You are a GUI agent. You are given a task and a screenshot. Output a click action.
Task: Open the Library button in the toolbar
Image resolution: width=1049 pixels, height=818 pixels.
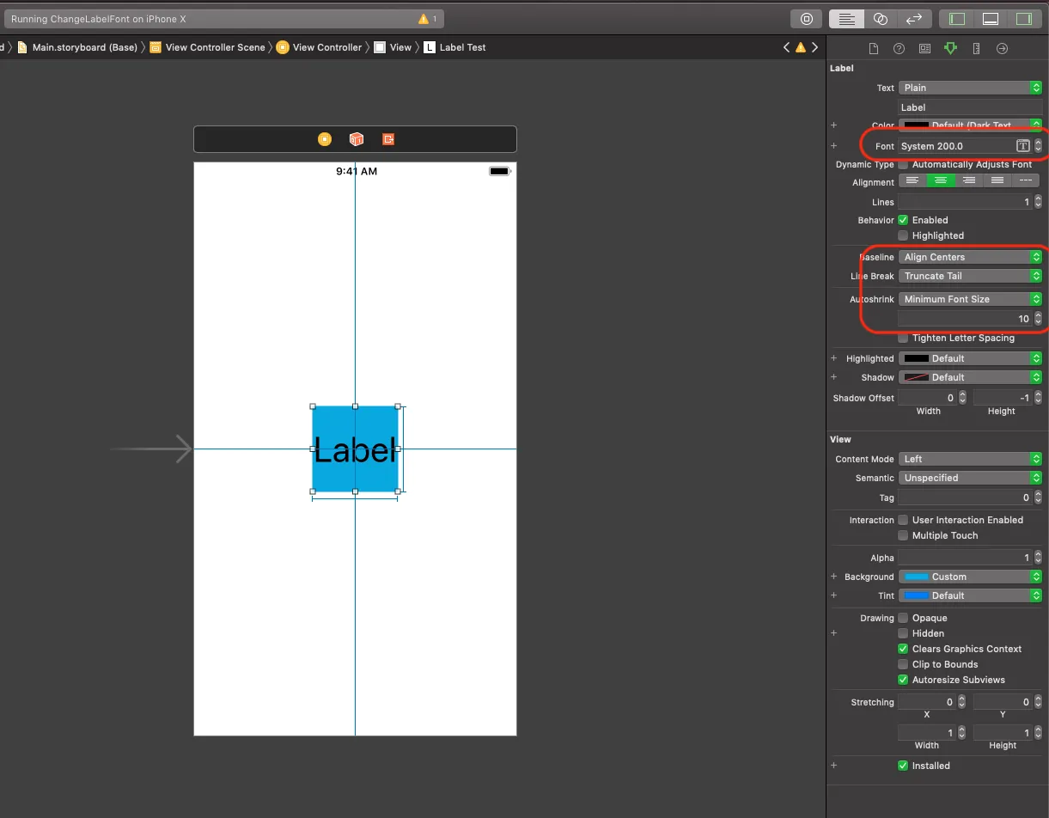click(x=806, y=19)
